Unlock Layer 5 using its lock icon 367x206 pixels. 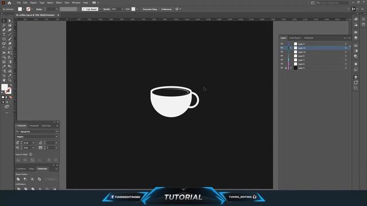tap(286, 68)
